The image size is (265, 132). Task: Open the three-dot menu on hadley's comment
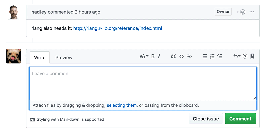point(252,12)
